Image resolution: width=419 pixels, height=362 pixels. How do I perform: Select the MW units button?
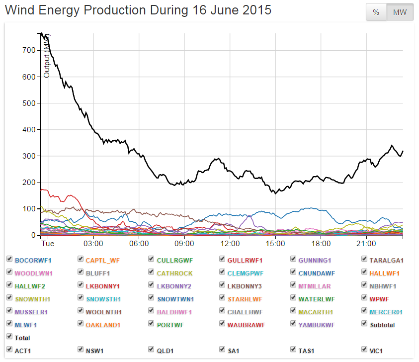400,12
